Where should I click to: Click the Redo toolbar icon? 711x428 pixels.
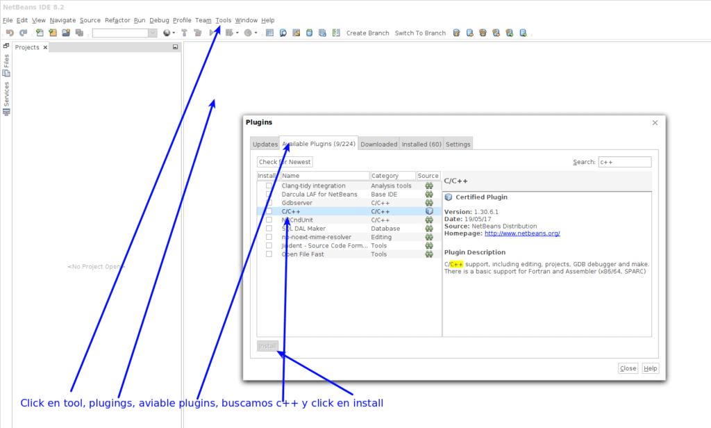click(23, 33)
